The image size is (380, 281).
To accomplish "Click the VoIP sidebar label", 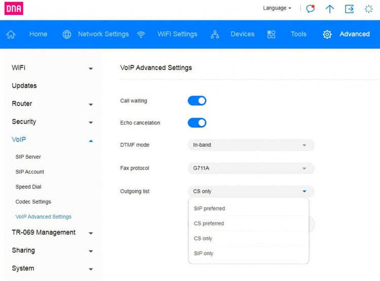I will 19,139.
